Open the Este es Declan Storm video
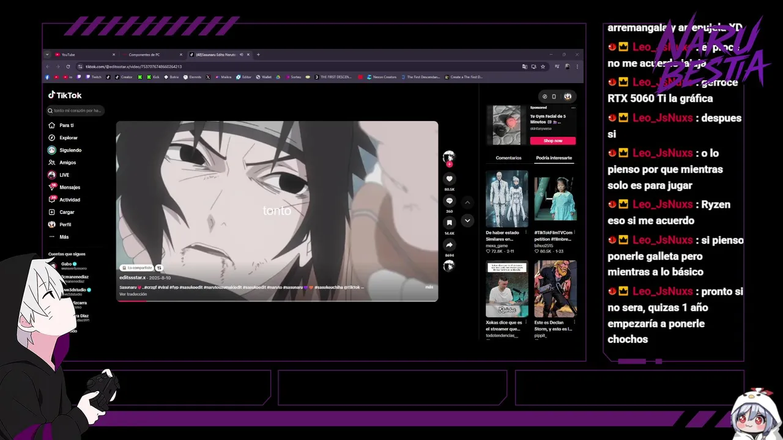 [x=555, y=289]
